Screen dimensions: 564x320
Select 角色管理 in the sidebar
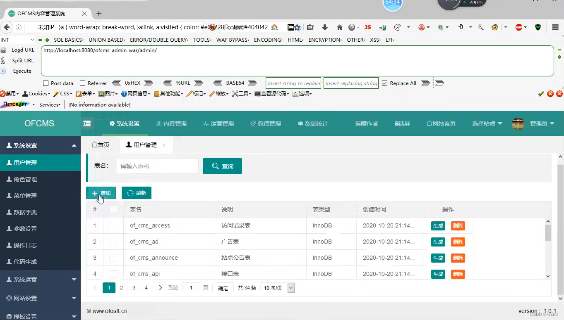(40, 179)
